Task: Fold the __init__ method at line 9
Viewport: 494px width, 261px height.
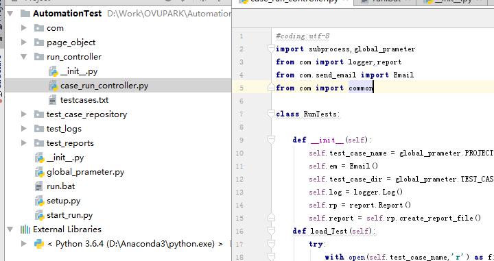Action: (x=271, y=140)
